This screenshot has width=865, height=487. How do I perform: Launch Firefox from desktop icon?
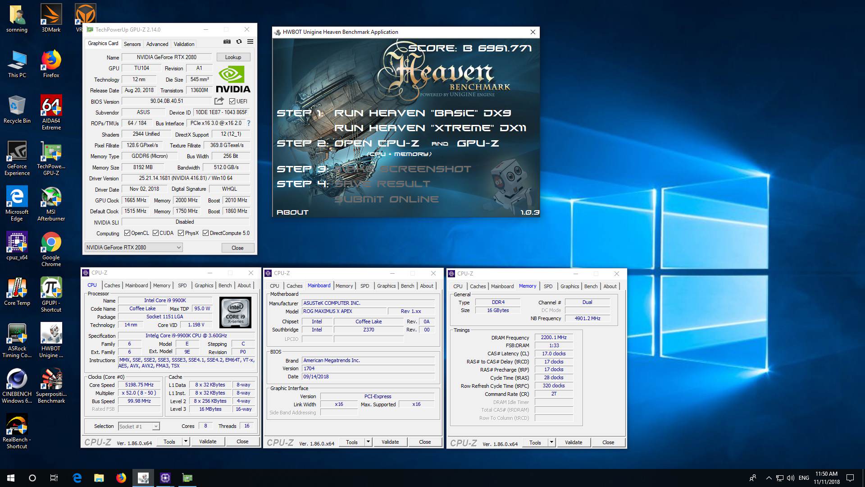click(51, 64)
